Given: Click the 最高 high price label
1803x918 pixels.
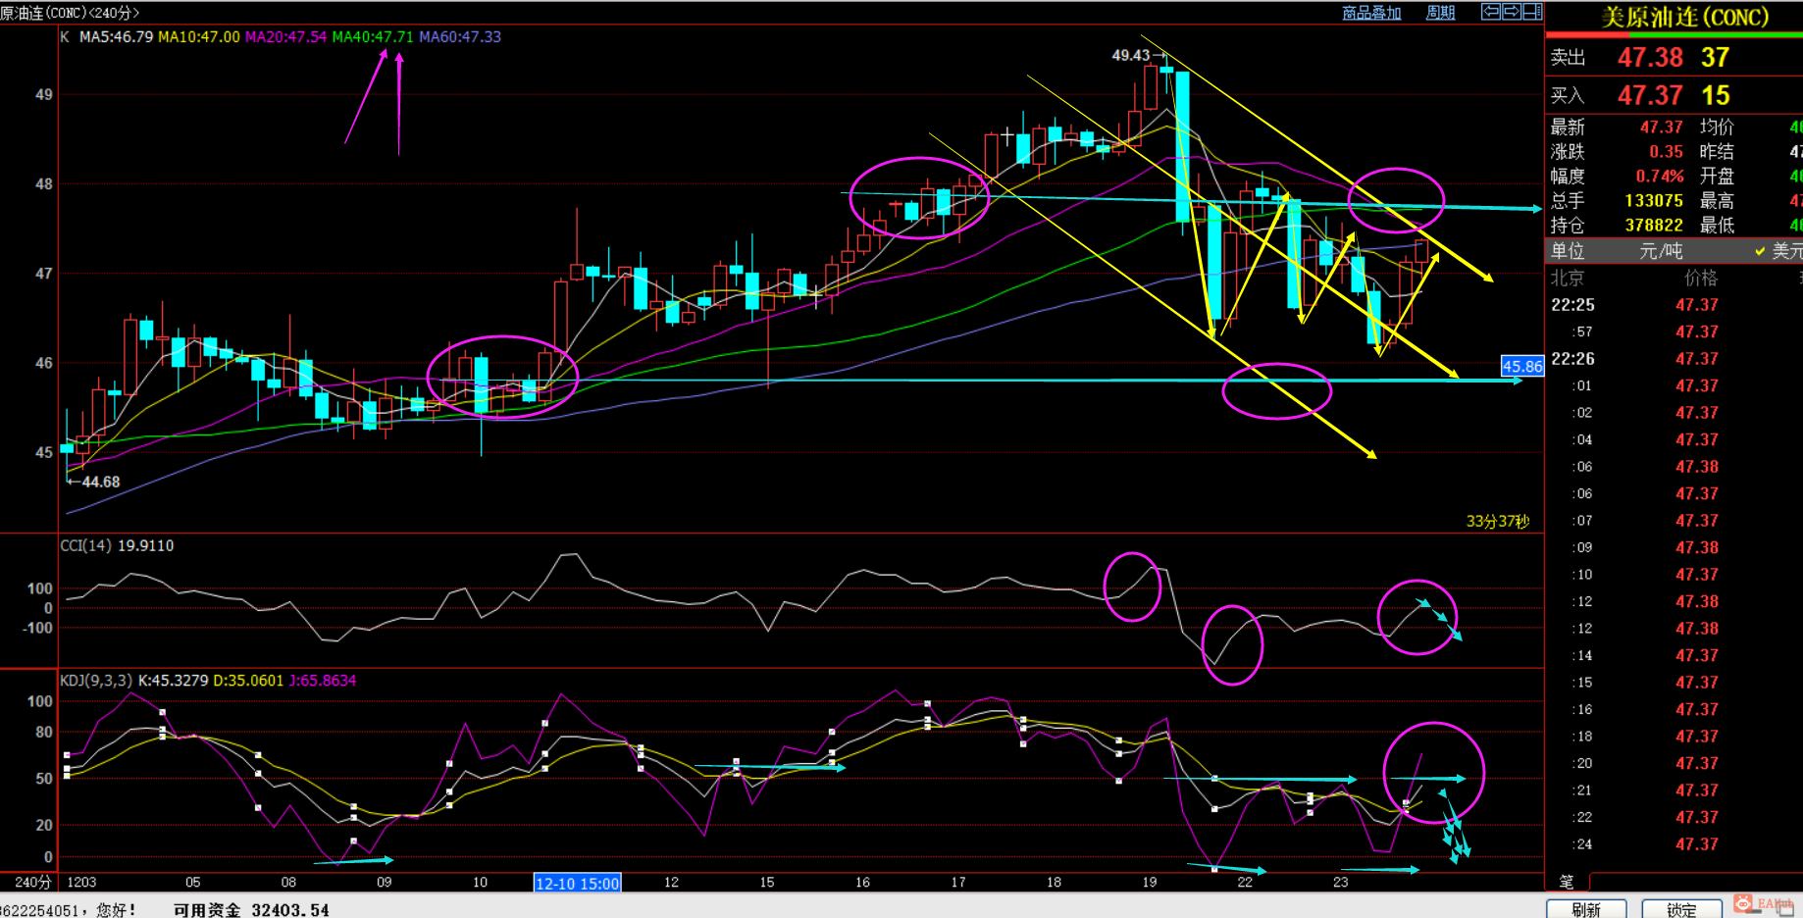Looking at the screenshot, I should (1717, 201).
